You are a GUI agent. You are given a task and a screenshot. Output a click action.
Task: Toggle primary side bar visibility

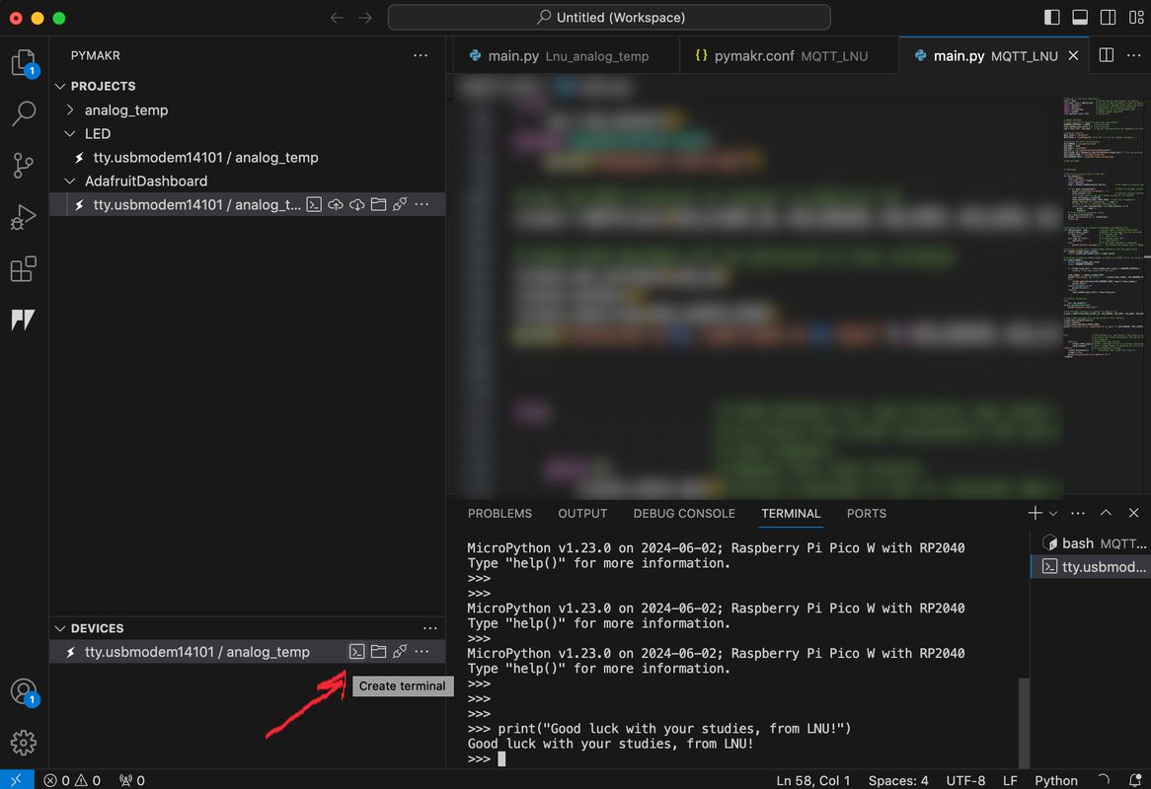1052,18
